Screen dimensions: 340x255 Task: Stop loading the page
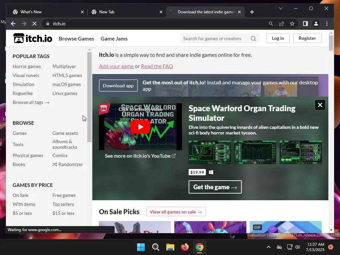pyautogui.click(x=35, y=24)
